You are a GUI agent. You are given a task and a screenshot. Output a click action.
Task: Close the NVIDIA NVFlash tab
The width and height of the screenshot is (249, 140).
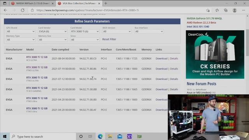point(53,3)
